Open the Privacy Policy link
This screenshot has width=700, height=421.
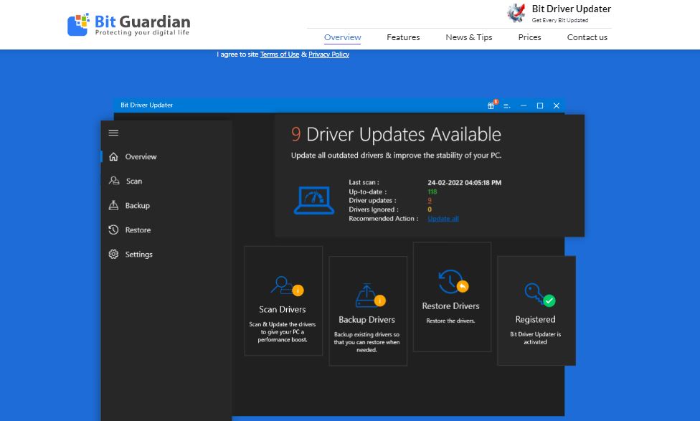click(328, 55)
